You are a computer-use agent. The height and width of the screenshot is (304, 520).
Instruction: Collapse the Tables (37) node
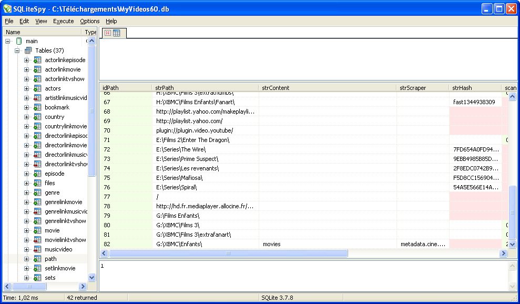[x=17, y=51]
